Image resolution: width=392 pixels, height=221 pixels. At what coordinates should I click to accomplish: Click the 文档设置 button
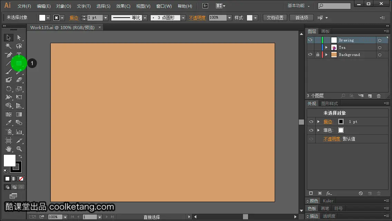point(275,18)
